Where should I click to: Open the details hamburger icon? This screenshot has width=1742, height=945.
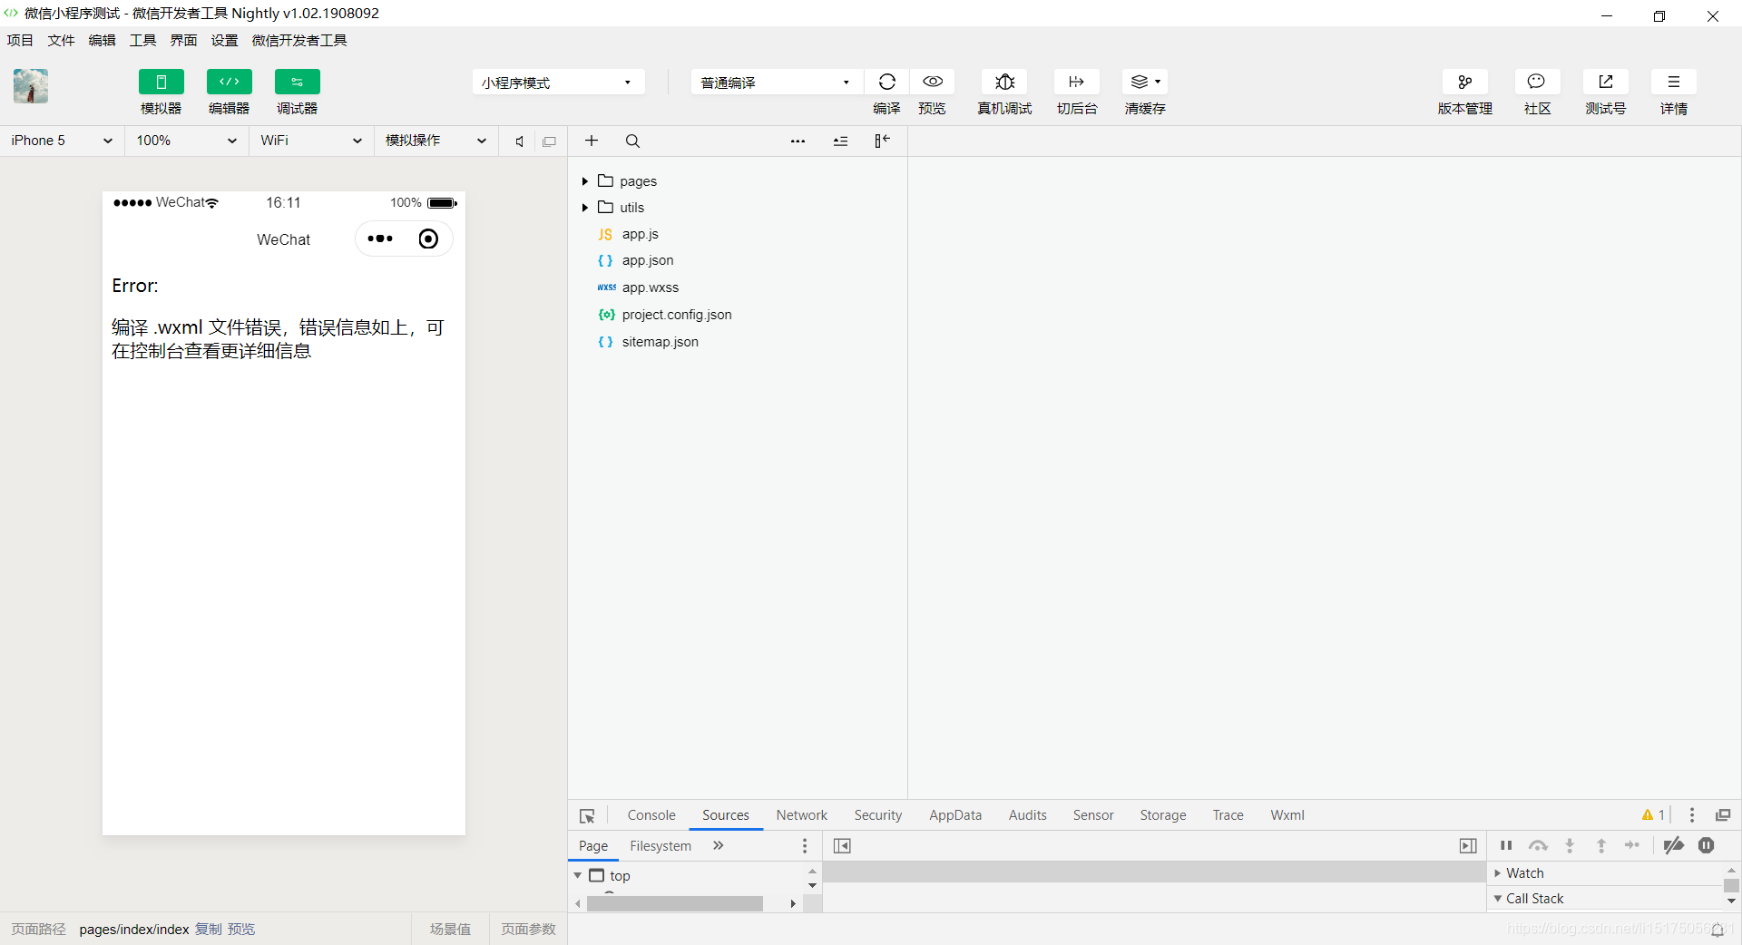tap(1673, 82)
